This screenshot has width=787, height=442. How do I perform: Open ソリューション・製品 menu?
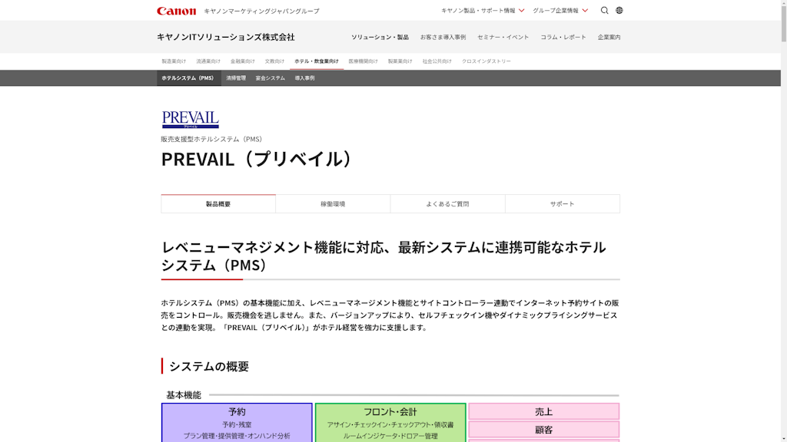[380, 37]
